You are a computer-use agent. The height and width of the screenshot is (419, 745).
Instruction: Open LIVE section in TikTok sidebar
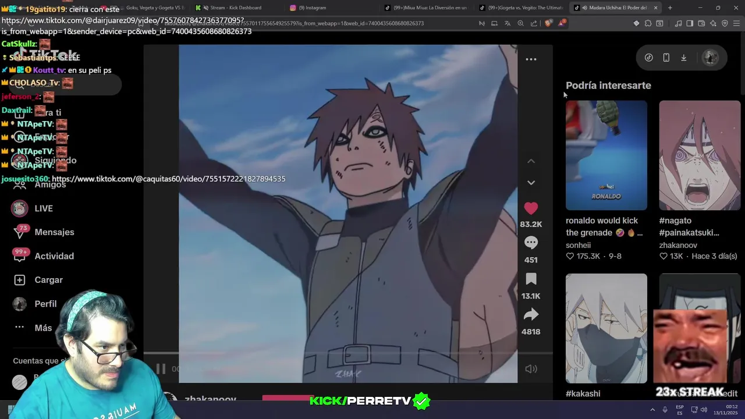[x=44, y=208]
